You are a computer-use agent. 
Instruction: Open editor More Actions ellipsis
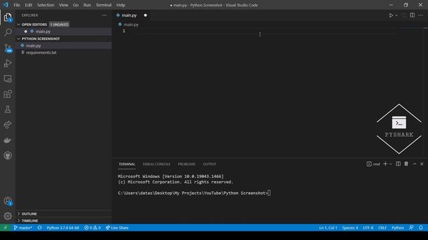pos(421,15)
